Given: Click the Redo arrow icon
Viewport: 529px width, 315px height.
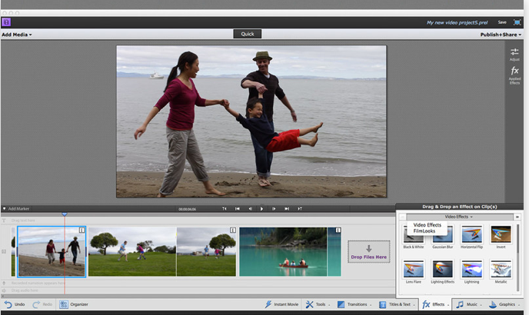Looking at the screenshot, I should 36,304.
